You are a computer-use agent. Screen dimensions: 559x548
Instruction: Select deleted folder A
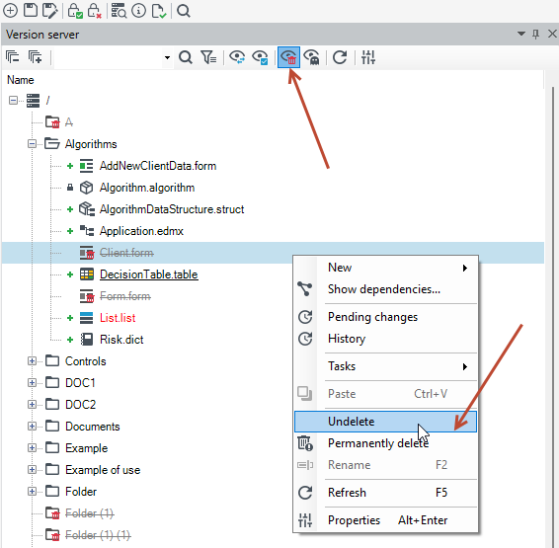[x=69, y=122]
